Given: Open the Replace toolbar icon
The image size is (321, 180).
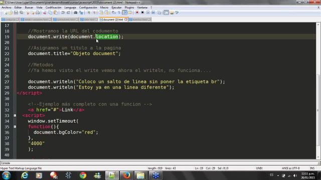Looking at the screenshot, I should click(x=81, y=12).
